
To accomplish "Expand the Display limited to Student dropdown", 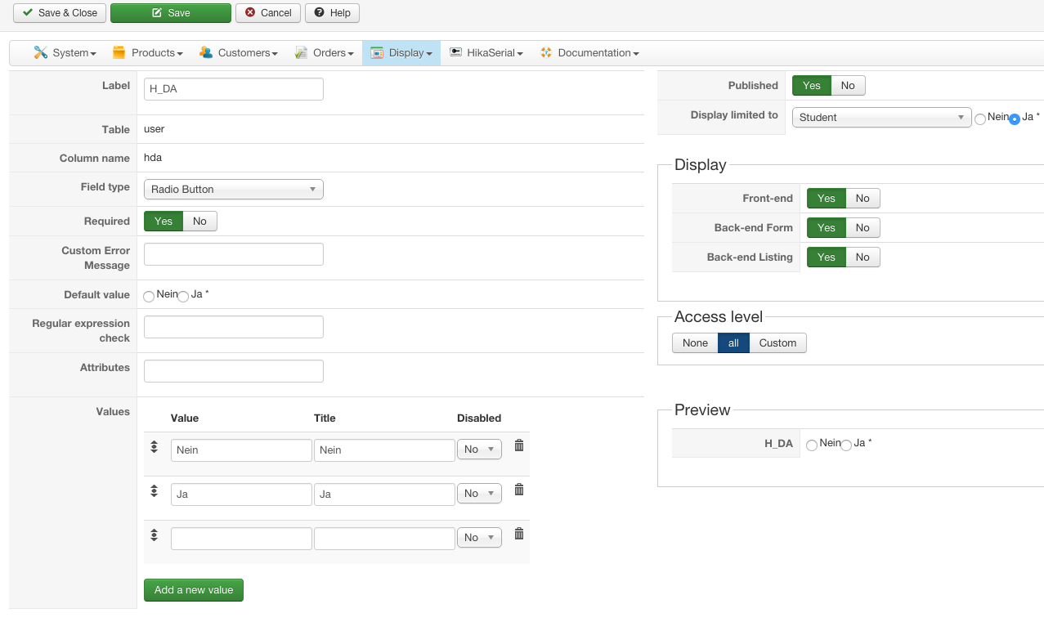I will click(881, 117).
